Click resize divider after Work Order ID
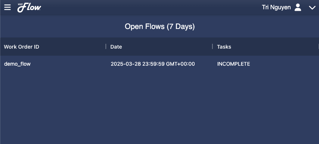The height and width of the screenshot is (144, 319). [106, 47]
